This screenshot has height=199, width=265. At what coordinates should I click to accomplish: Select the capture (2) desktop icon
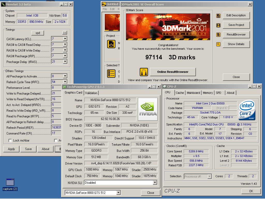pyautogui.click(x=10, y=184)
